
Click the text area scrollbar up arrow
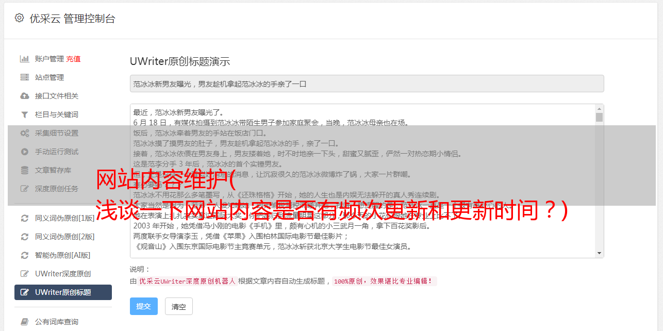(599, 109)
